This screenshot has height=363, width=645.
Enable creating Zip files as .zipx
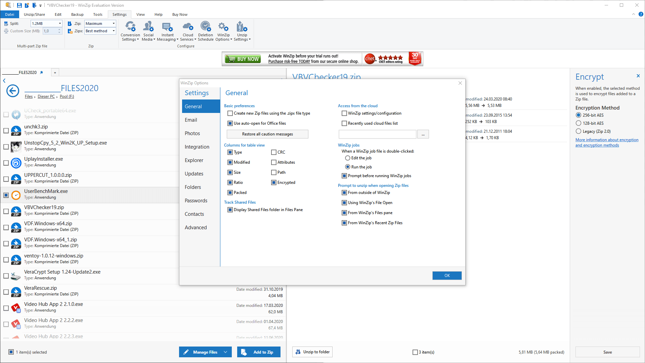[x=230, y=113]
